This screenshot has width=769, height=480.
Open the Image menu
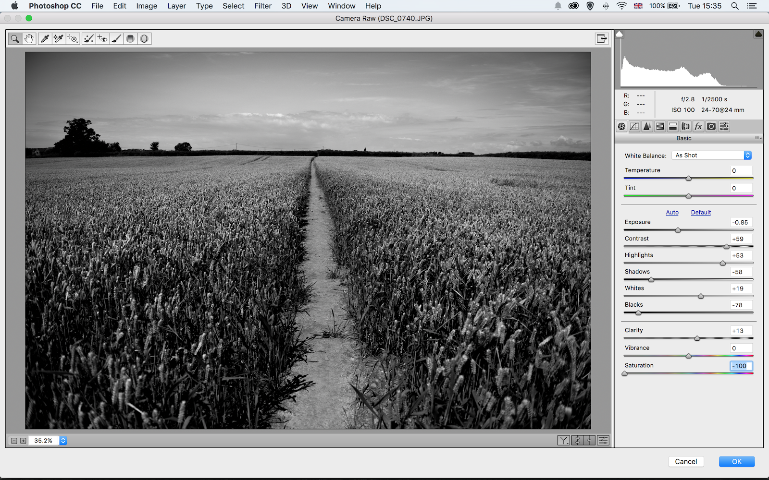tap(147, 6)
